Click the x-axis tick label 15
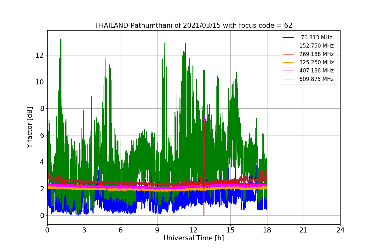 point(230,230)
